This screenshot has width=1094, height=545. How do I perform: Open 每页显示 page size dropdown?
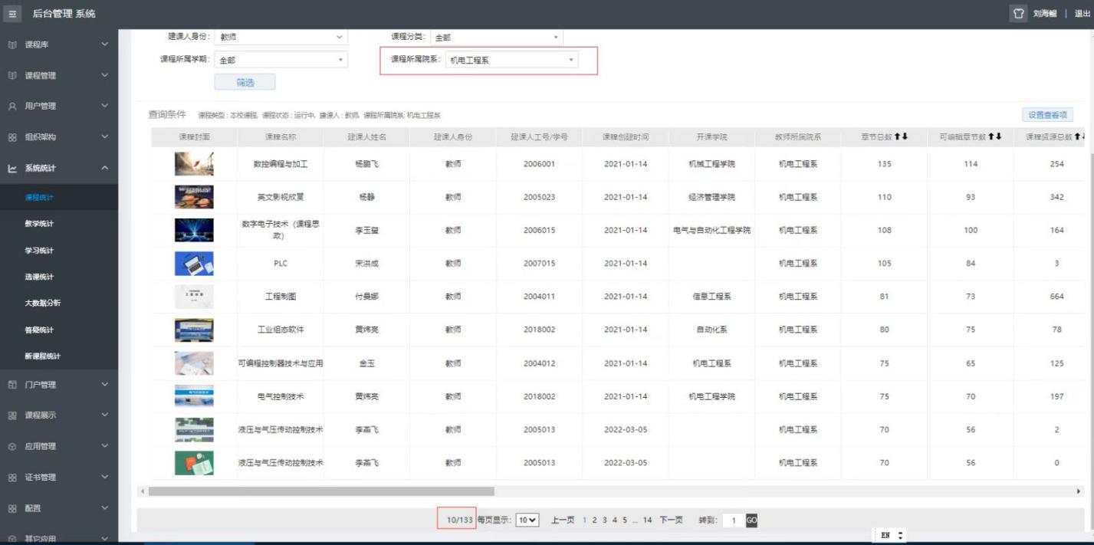tap(527, 520)
